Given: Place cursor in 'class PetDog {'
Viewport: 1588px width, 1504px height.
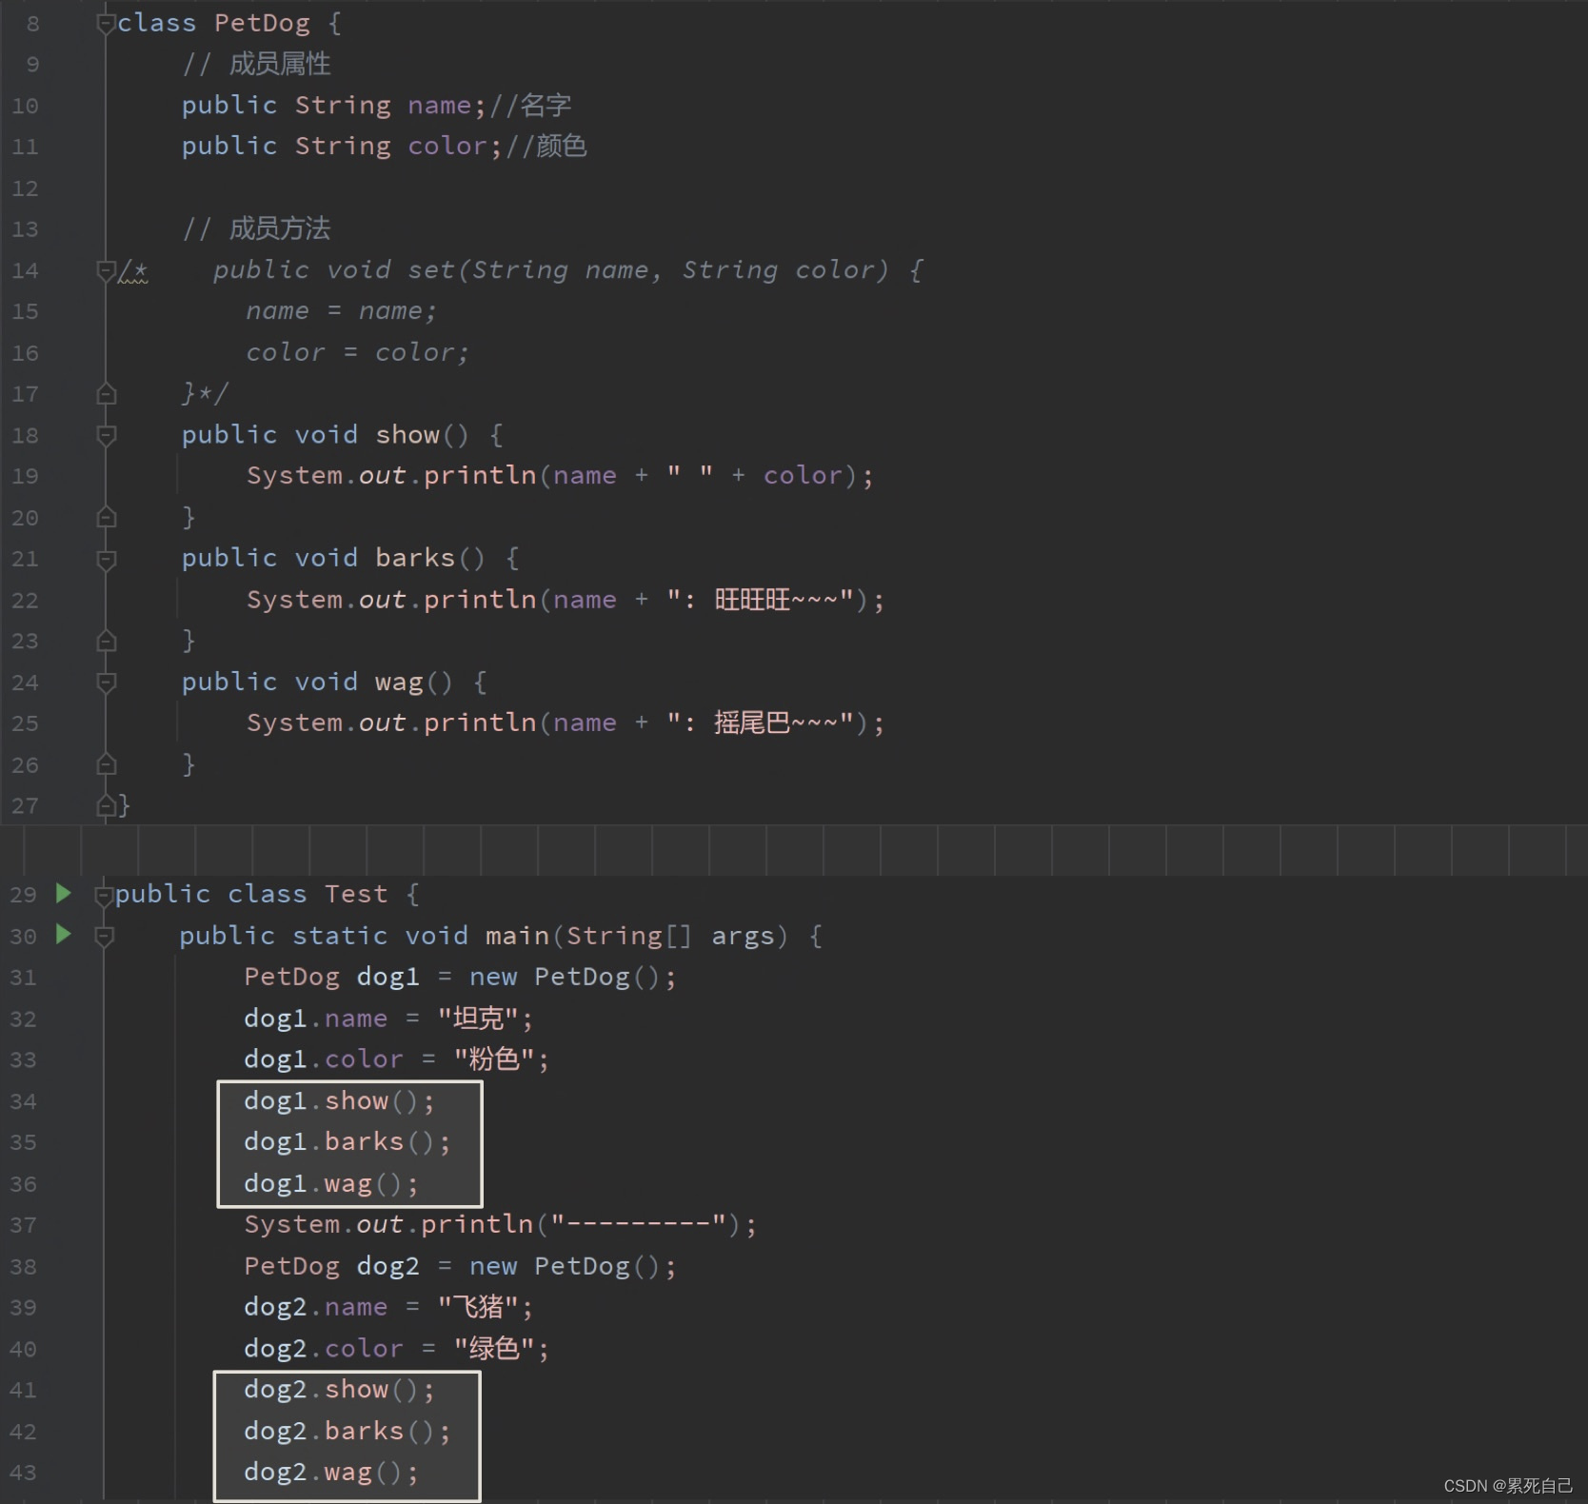Looking at the screenshot, I should click(229, 23).
